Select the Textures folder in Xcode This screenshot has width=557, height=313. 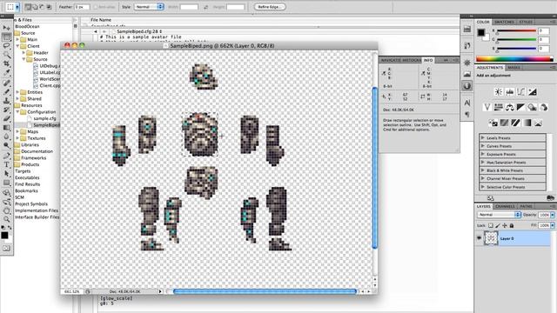(37, 138)
